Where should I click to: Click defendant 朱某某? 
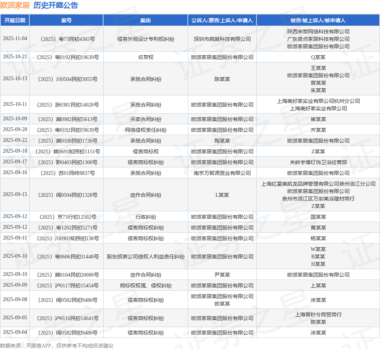click(x=318, y=90)
